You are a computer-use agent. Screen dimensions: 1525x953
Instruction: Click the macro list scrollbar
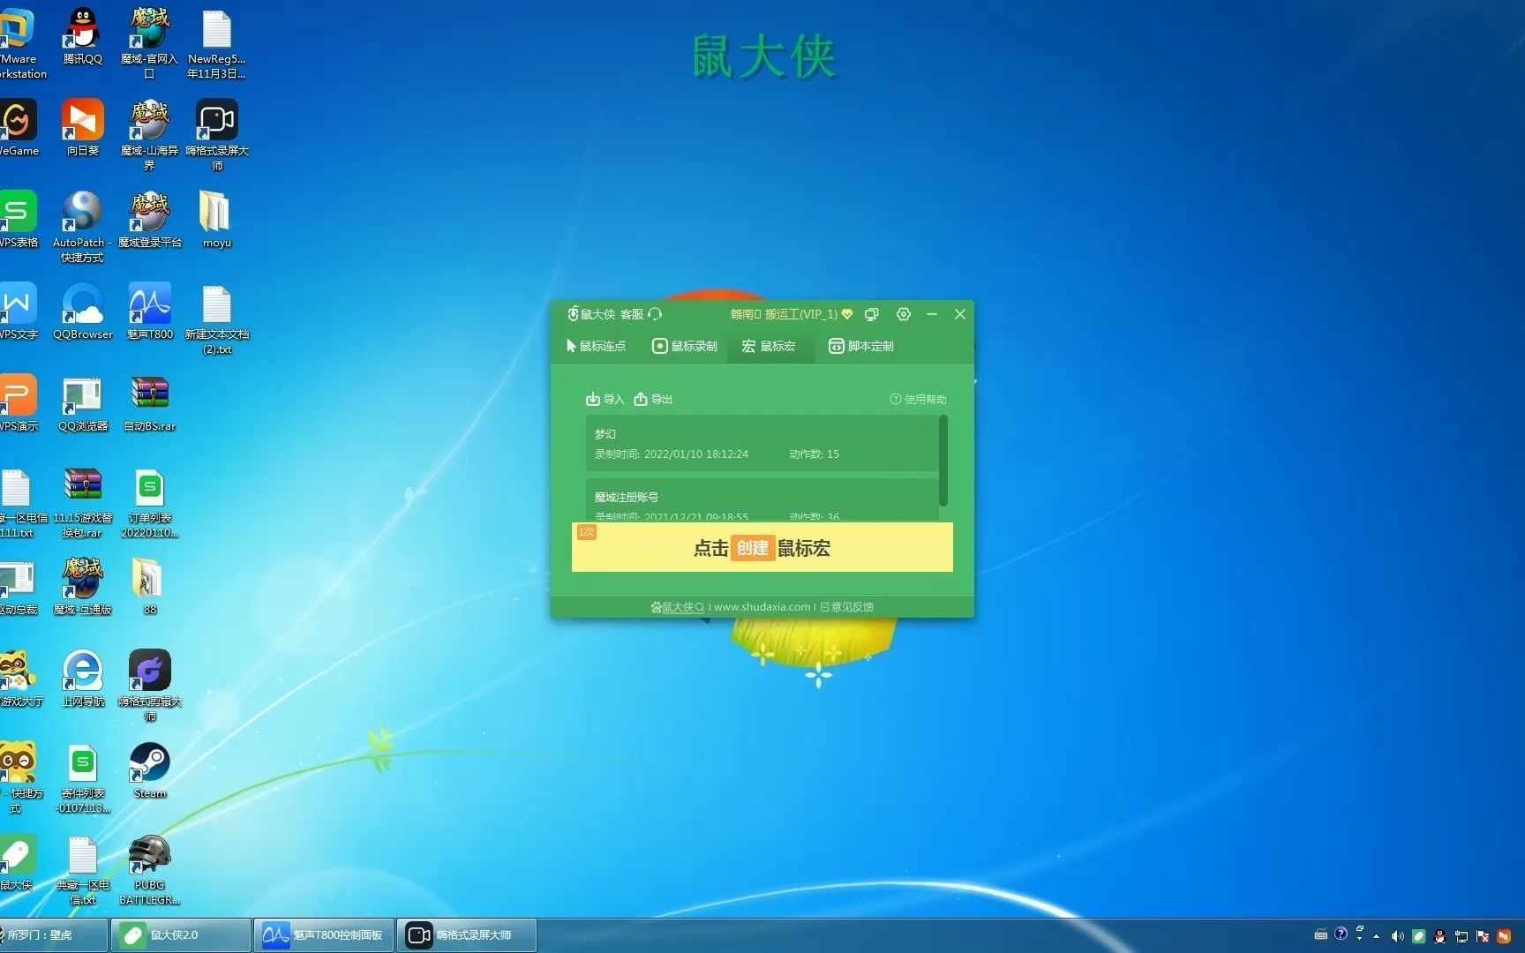click(x=943, y=460)
